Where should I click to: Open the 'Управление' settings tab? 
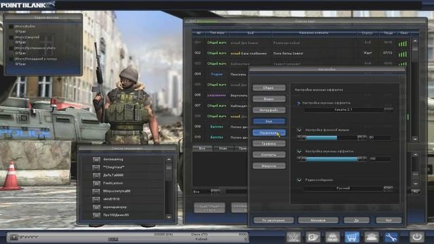click(x=269, y=133)
